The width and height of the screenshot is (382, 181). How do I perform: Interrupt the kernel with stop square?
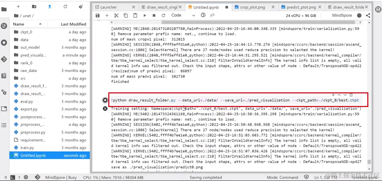(x=154, y=15)
